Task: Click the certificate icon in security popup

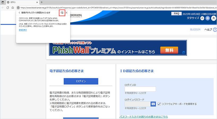Action: (x=62, y=13)
